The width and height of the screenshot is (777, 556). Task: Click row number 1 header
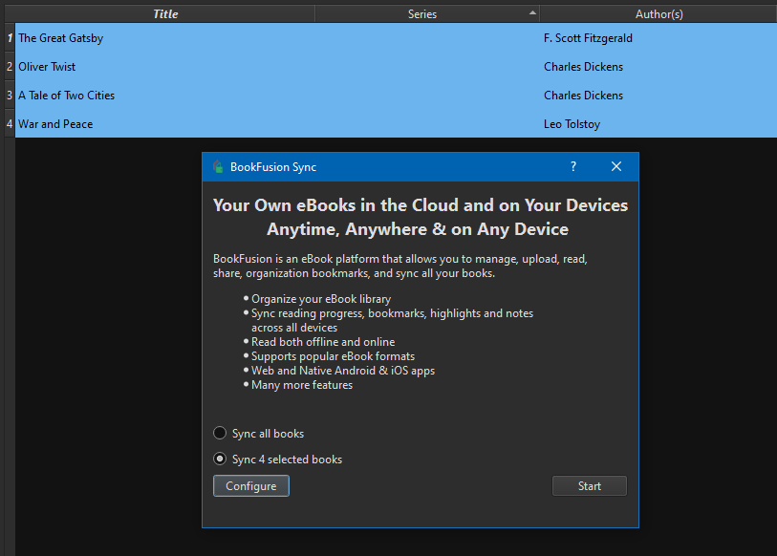coord(10,38)
